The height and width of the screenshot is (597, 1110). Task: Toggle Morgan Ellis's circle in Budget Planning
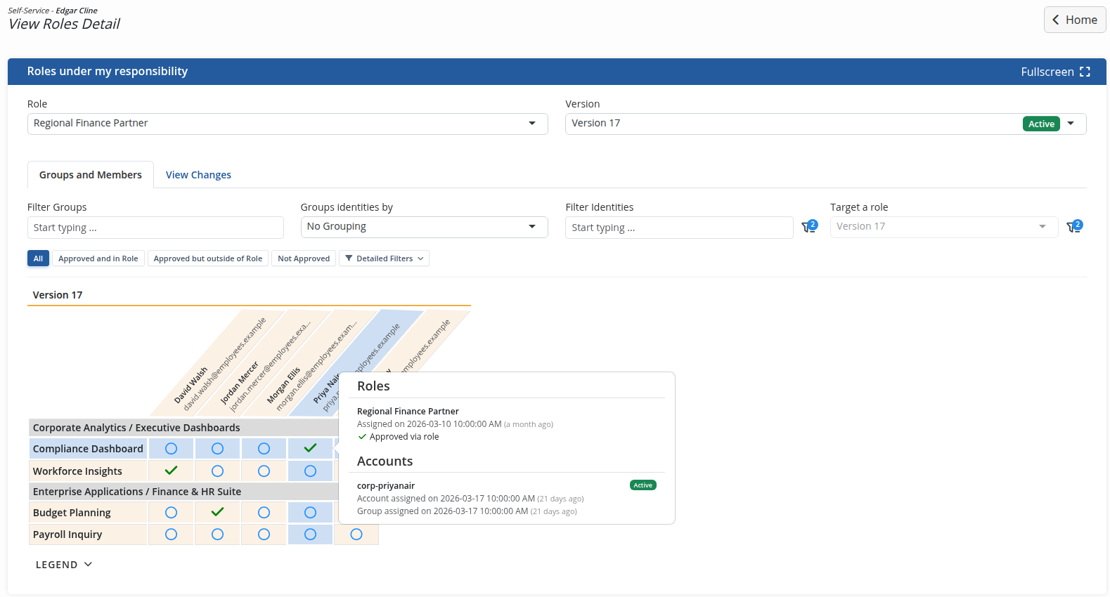264,513
